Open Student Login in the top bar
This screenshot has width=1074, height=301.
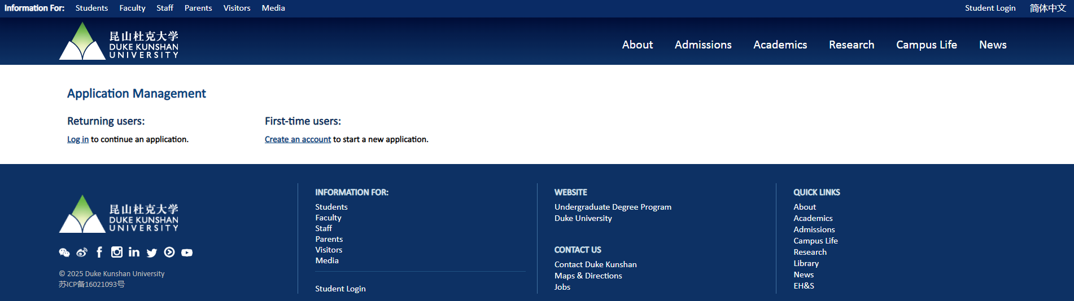pyautogui.click(x=990, y=8)
